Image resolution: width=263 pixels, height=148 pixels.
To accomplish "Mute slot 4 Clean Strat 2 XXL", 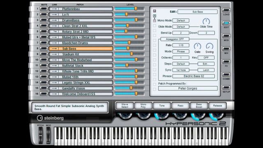I will click(44, 26).
